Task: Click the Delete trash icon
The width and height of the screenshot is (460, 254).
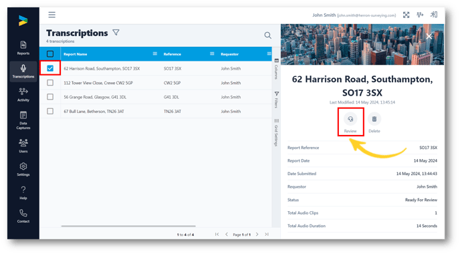Action: [374, 119]
